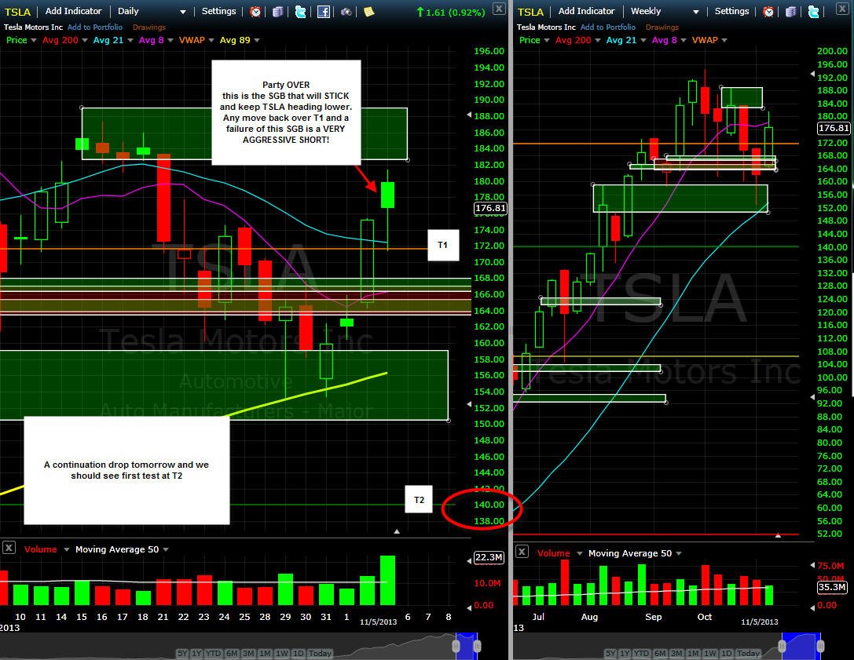Image resolution: width=854 pixels, height=660 pixels.
Task: Close the Volume indicator on daily chart
Action: (9, 547)
